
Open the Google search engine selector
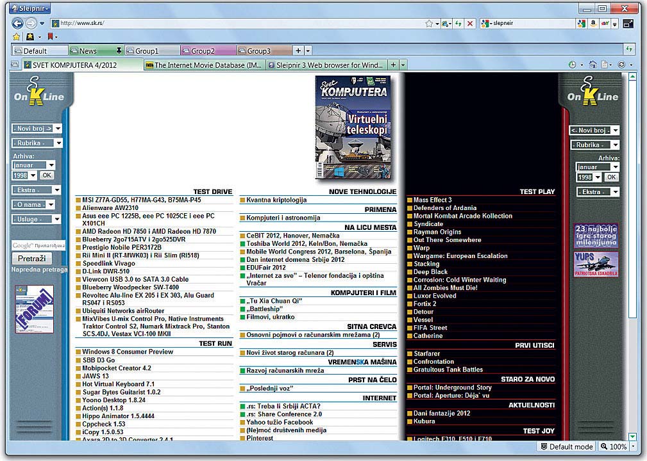pyautogui.click(x=486, y=24)
